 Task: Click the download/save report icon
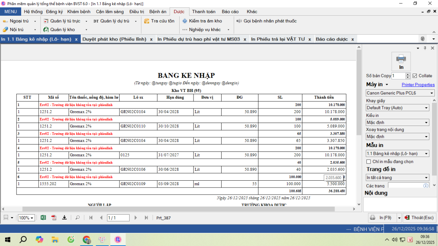[x=65, y=218]
